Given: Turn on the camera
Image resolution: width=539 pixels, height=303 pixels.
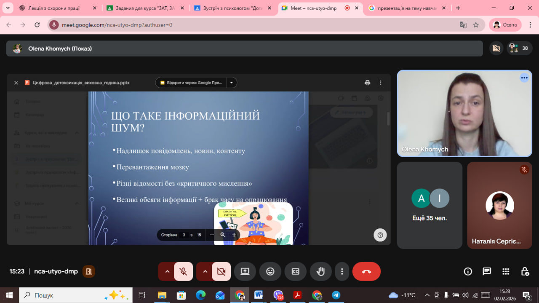Looking at the screenshot, I should pos(221,271).
